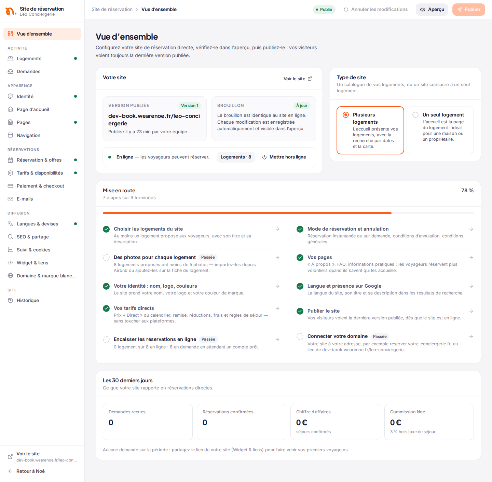Screen dimensions: 492x482
Task: Open the Mode de réservation et annulation arrow
Action: [x=471, y=229]
